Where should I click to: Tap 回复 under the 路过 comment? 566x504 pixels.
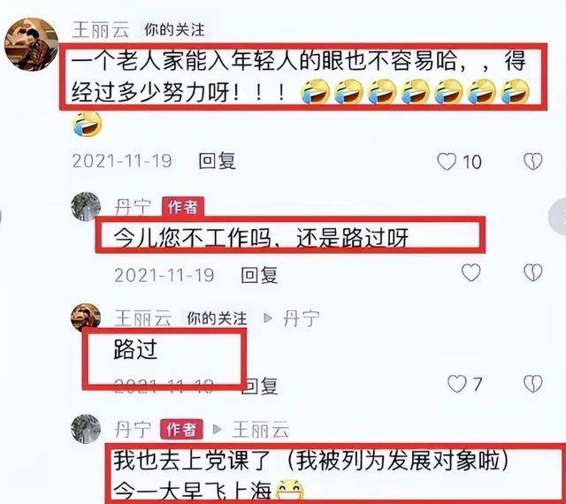pyautogui.click(x=259, y=386)
